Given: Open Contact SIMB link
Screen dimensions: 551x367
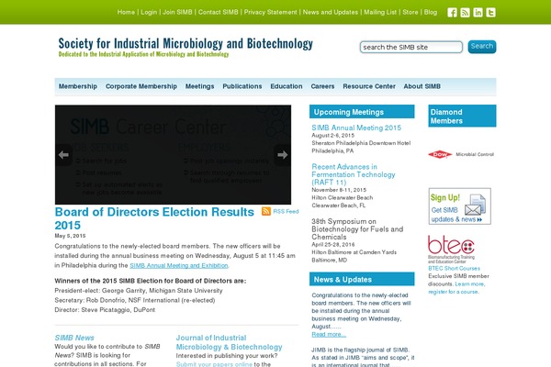Looking at the screenshot, I should (x=219, y=12).
